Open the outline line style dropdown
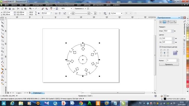Image resolution: width=189 pixels, height=106 pixels. (89, 13)
